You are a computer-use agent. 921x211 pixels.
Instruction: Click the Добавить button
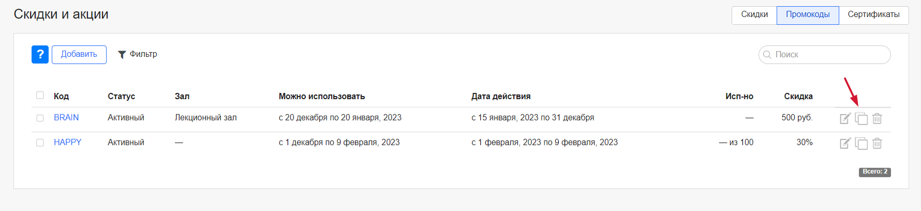pos(79,54)
